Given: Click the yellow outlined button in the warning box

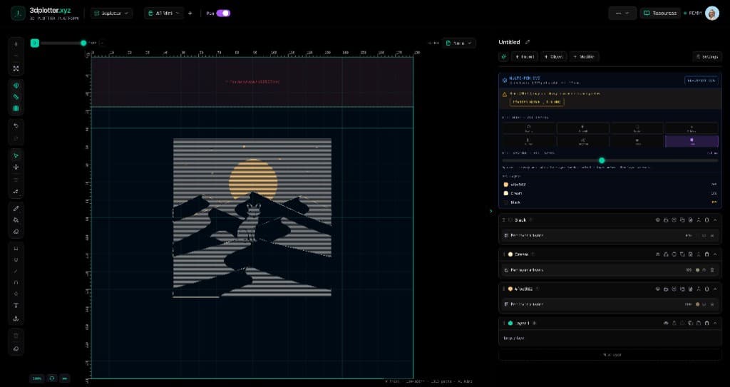Looking at the screenshot, I should [x=536, y=101].
